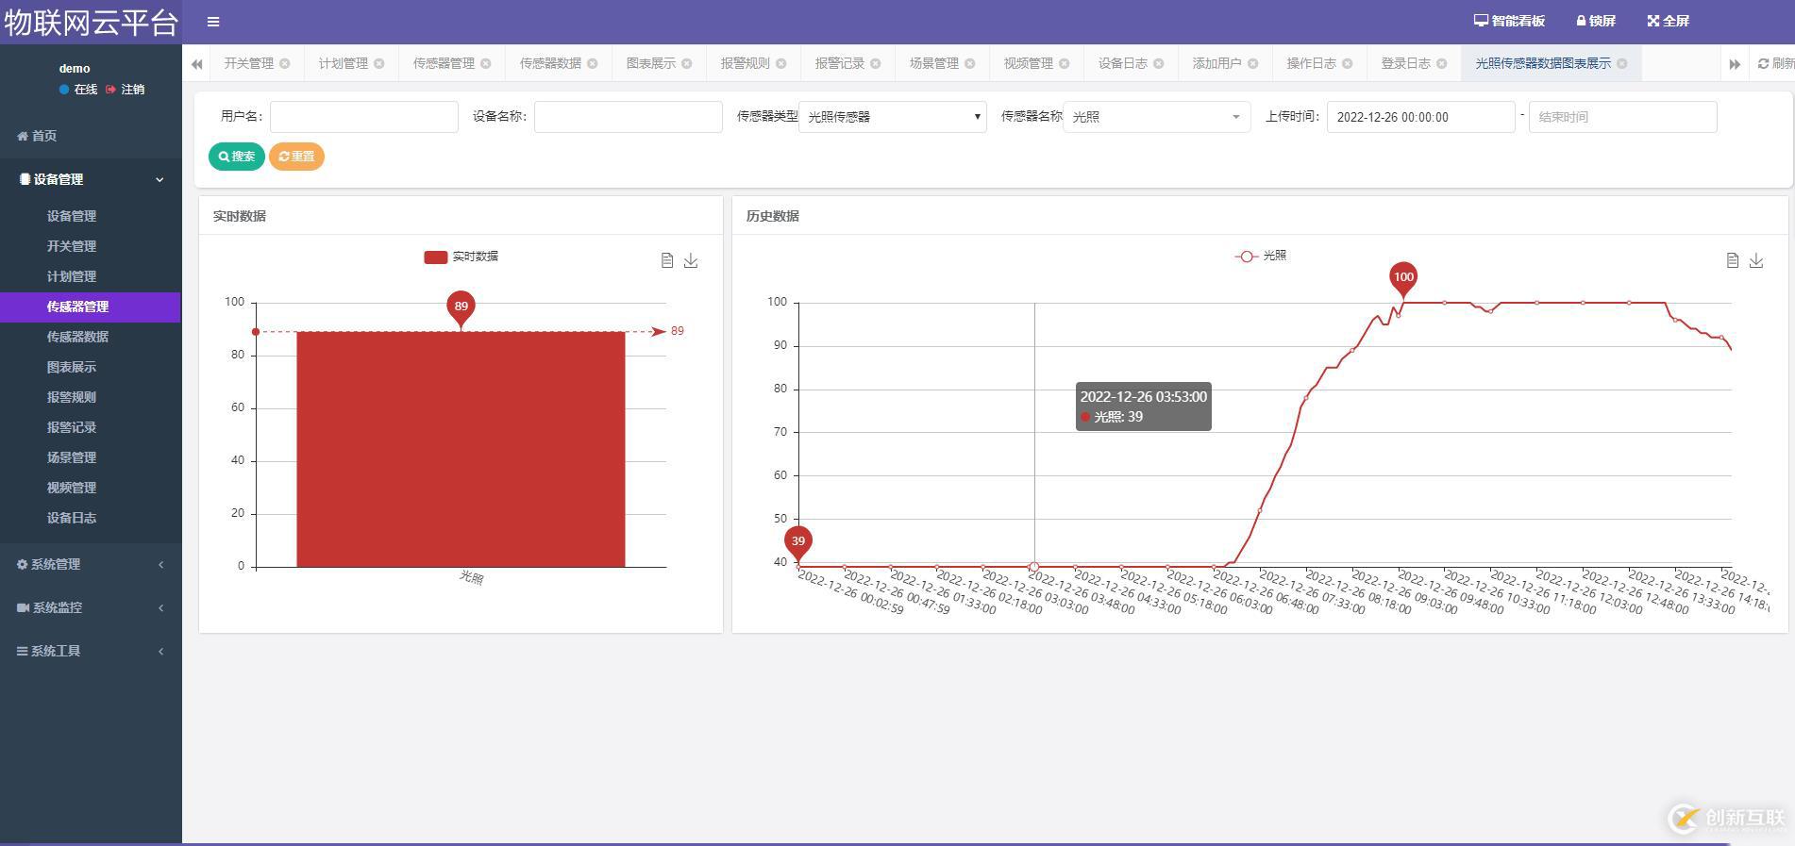Click the 39 min marker pin on history chart

click(798, 543)
